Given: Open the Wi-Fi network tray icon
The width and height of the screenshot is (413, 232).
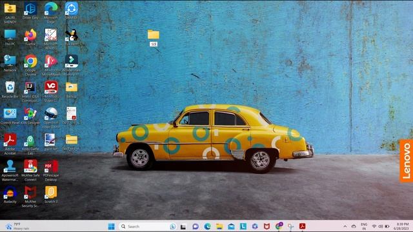Looking at the screenshot, I should click(374, 226).
